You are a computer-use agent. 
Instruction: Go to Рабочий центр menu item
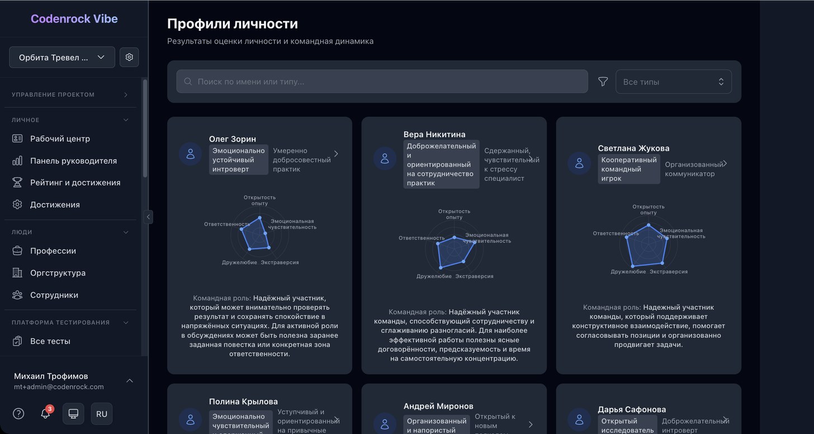70,139
